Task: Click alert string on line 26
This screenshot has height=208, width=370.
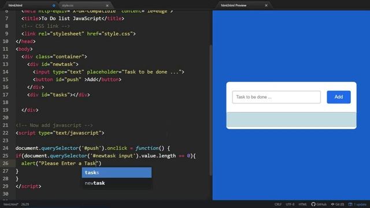Action: [x=68, y=163]
